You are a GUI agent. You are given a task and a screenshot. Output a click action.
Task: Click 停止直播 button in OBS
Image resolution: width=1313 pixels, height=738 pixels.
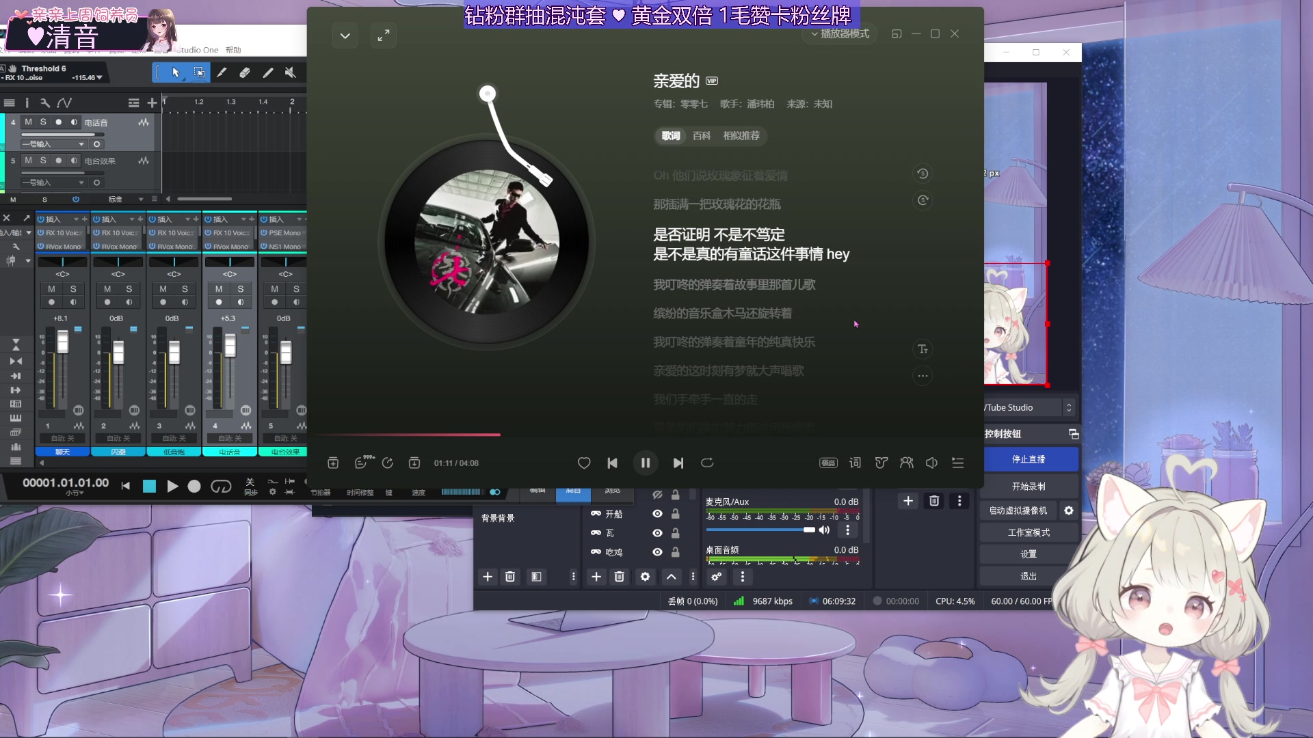point(1029,459)
